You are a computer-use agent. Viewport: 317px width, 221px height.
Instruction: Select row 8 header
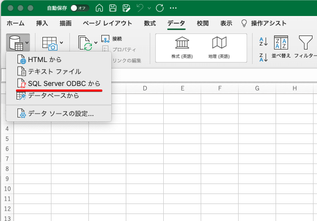pos(7,168)
